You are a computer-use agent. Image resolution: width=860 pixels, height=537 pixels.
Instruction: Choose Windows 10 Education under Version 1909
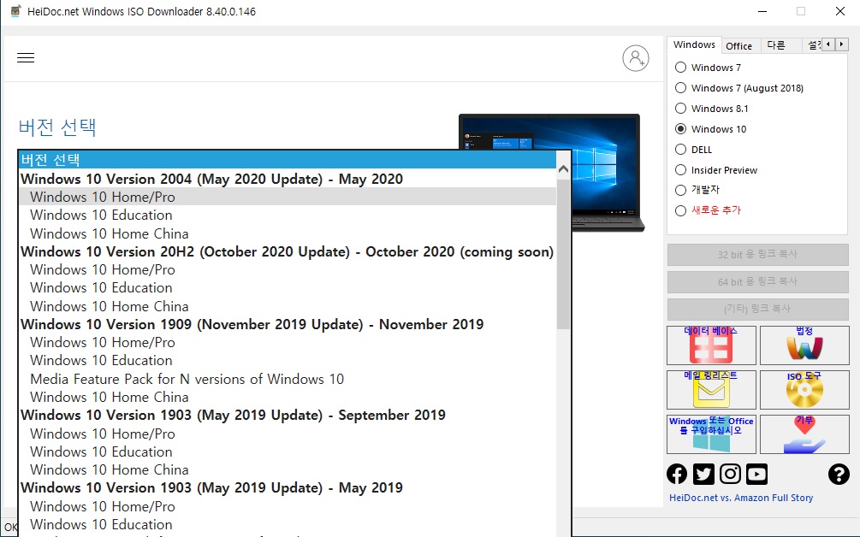point(288,361)
